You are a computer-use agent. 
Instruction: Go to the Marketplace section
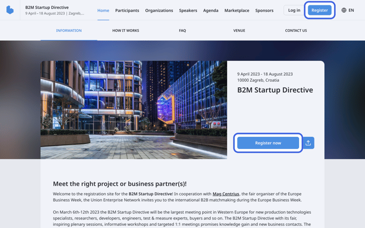pyautogui.click(x=237, y=11)
